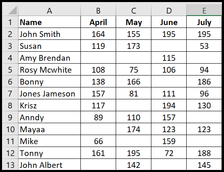Select Mike's April value 66

point(98,141)
